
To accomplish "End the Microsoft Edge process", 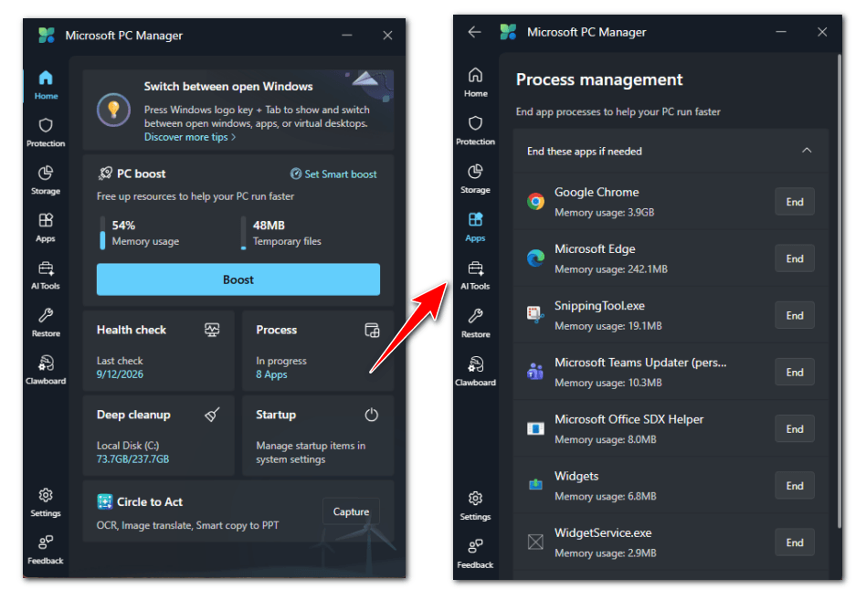I will (x=794, y=258).
